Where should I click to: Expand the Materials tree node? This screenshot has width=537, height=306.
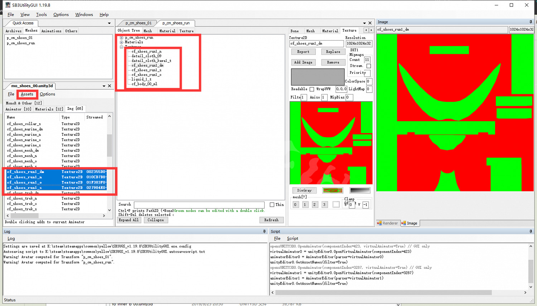(122, 42)
